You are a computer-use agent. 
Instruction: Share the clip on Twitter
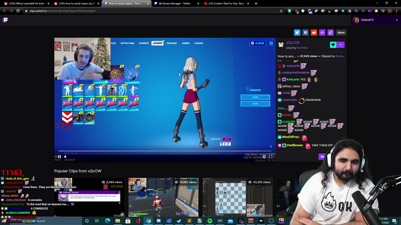click(x=297, y=32)
